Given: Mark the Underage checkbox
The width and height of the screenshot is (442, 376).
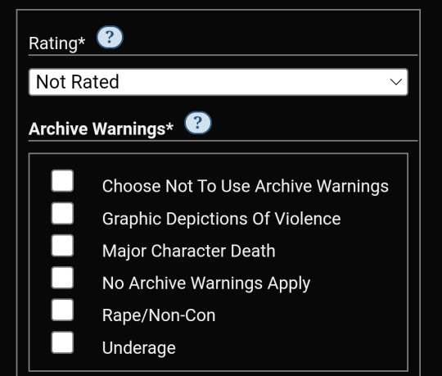Looking at the screenshot, I should (62, 342).
